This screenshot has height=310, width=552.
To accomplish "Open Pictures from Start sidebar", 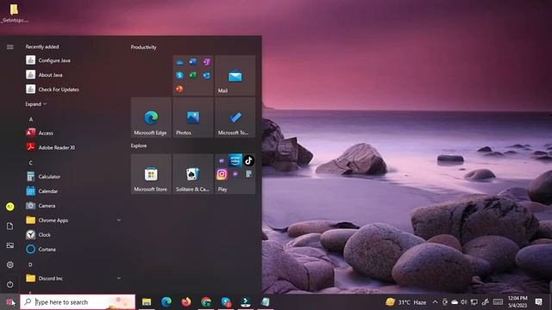I will pos(10,245).
